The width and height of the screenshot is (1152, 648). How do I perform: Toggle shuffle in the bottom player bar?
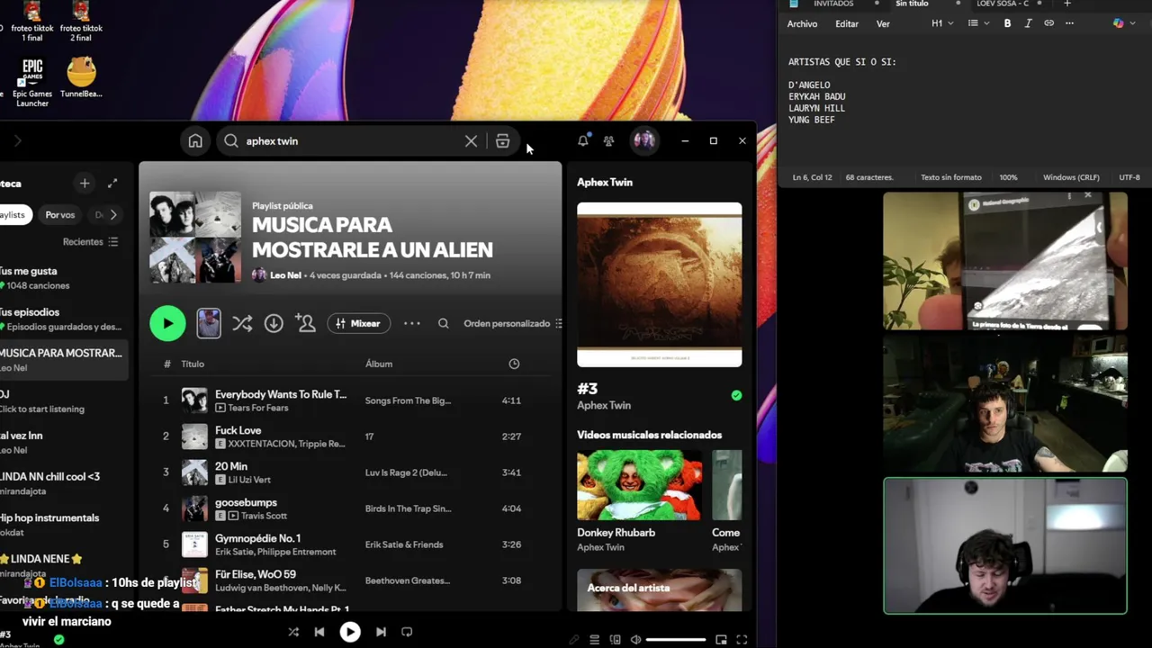[x=293, y=633]
